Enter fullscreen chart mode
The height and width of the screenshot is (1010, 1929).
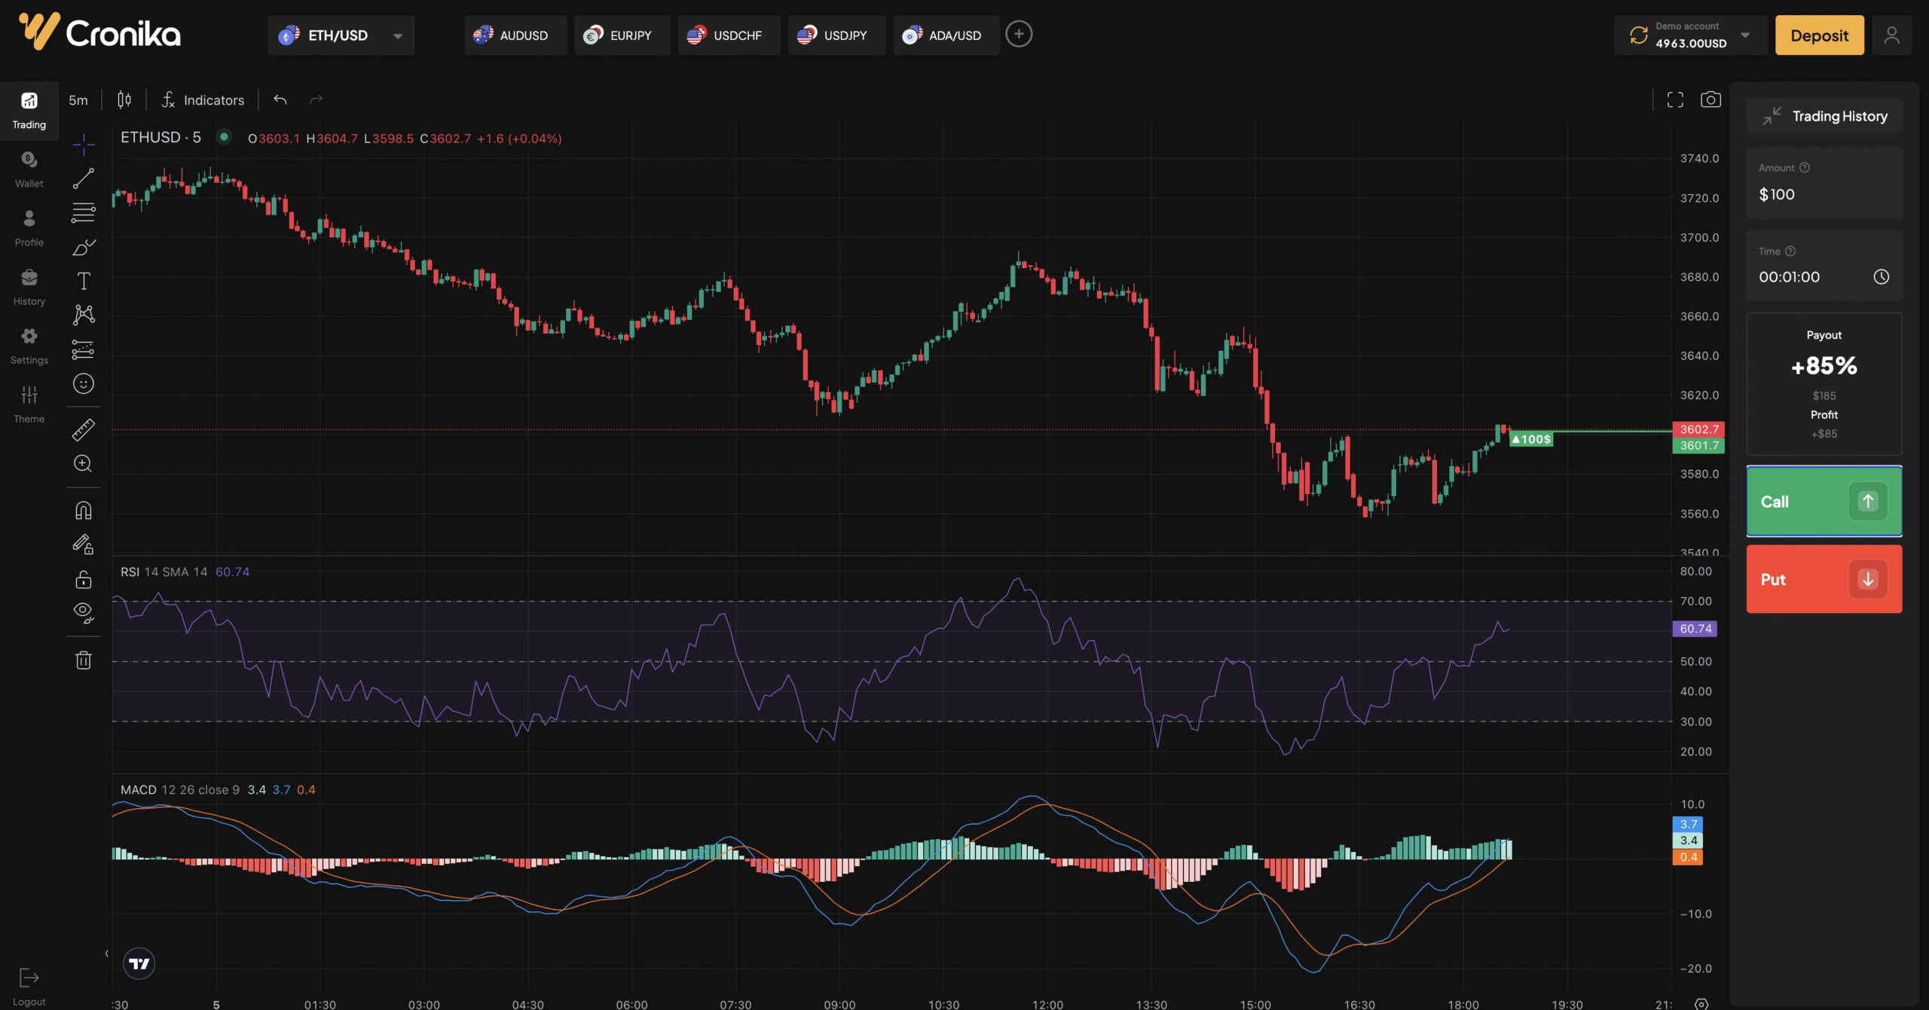coord(1675,99)
